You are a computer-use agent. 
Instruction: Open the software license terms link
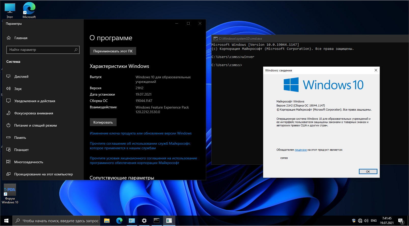click(143, 161)
